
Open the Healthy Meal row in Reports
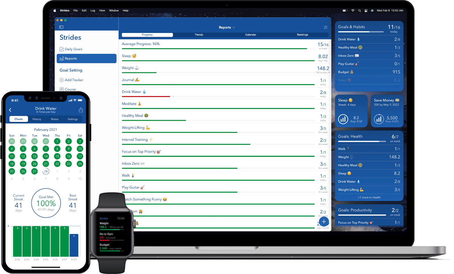pos(225,117)
